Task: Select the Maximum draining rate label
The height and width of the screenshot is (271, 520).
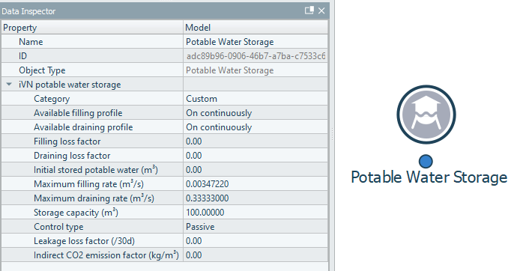Action: click(94, 198)
